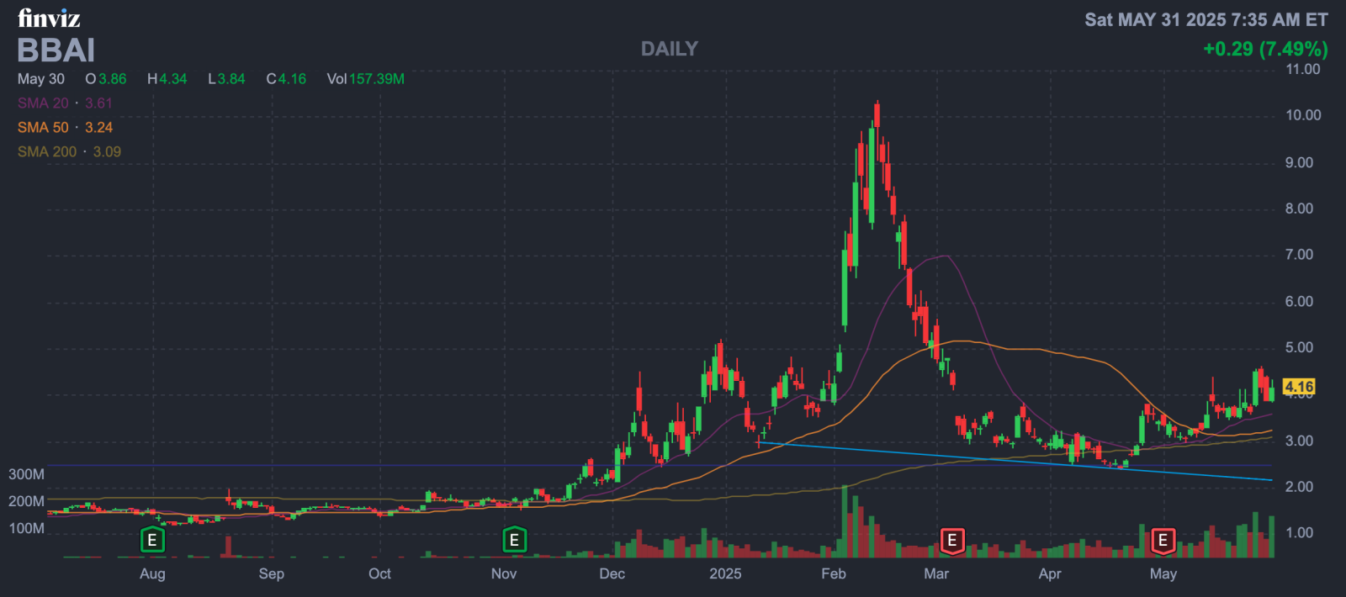This screenshot has width=1346, height=597.
Task: Click the low price value 3.84
Action: pos(231,78)
